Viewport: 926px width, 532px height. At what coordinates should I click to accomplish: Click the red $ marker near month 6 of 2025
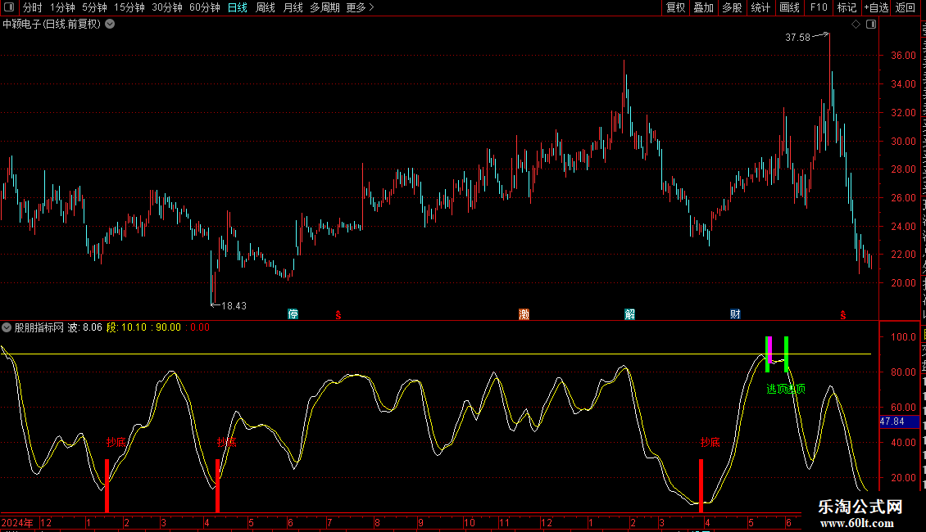(842, 315)
